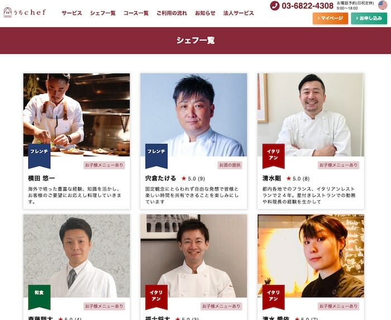
Task: Go to the コース一覧 page
Action: coord(136,13)
